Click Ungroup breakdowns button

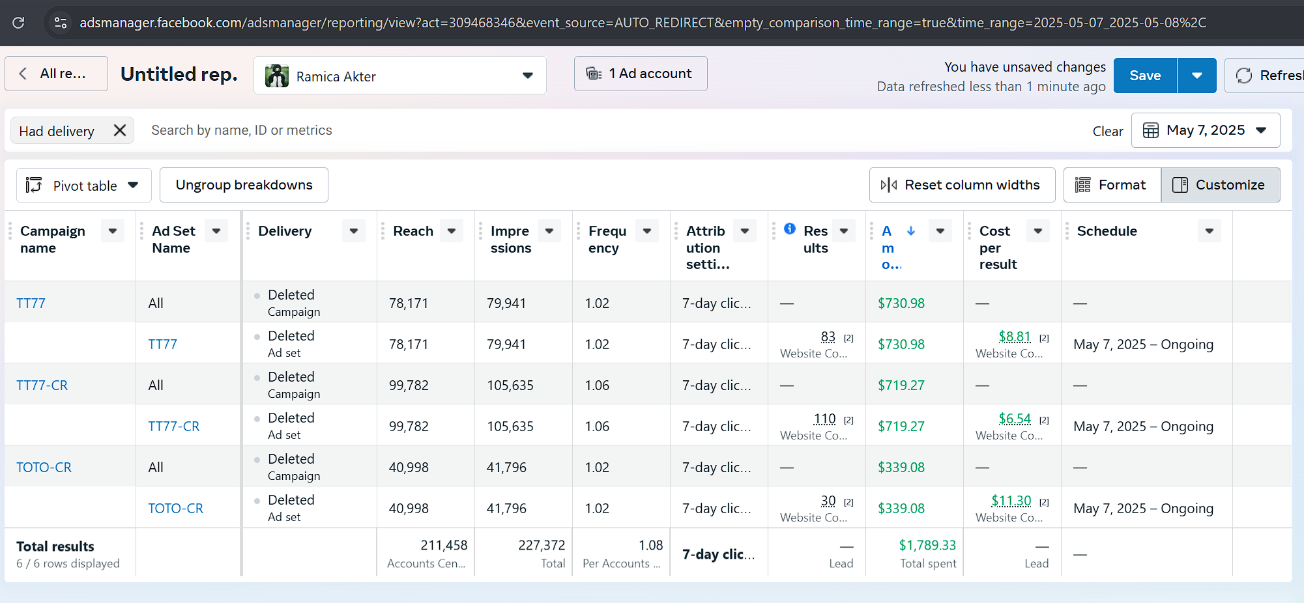point(244,185)
